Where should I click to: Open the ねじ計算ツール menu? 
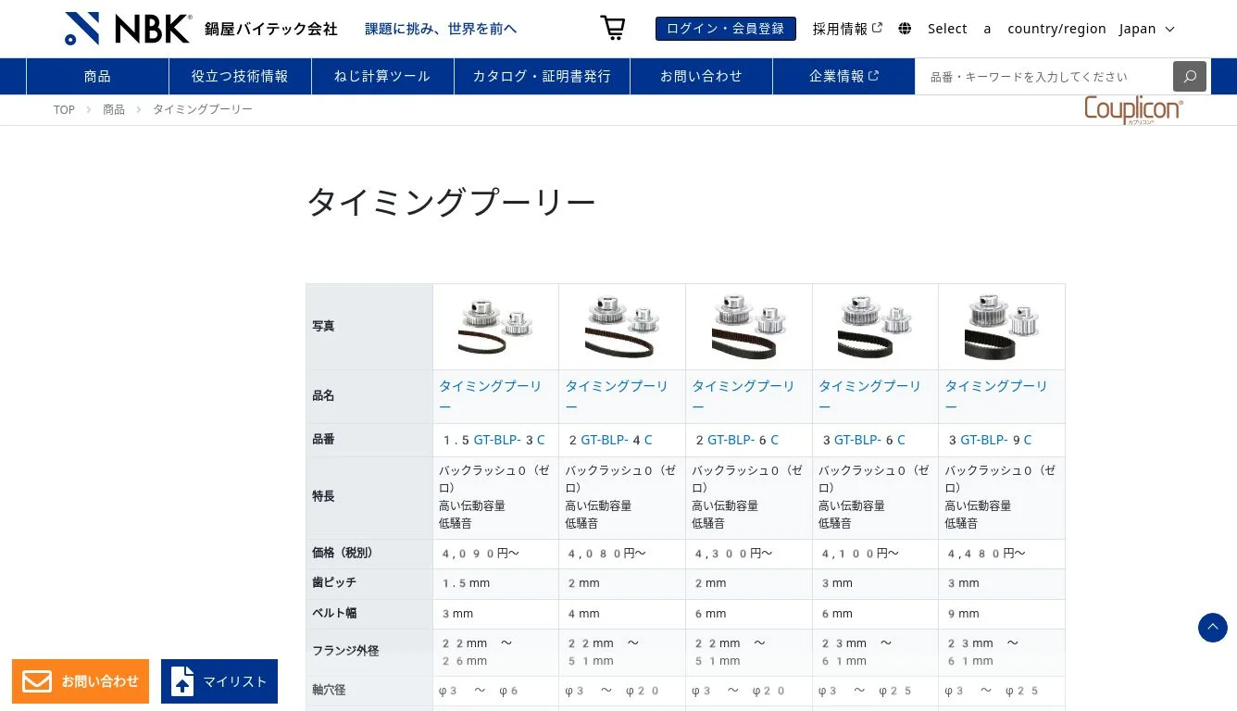point(382,76)
